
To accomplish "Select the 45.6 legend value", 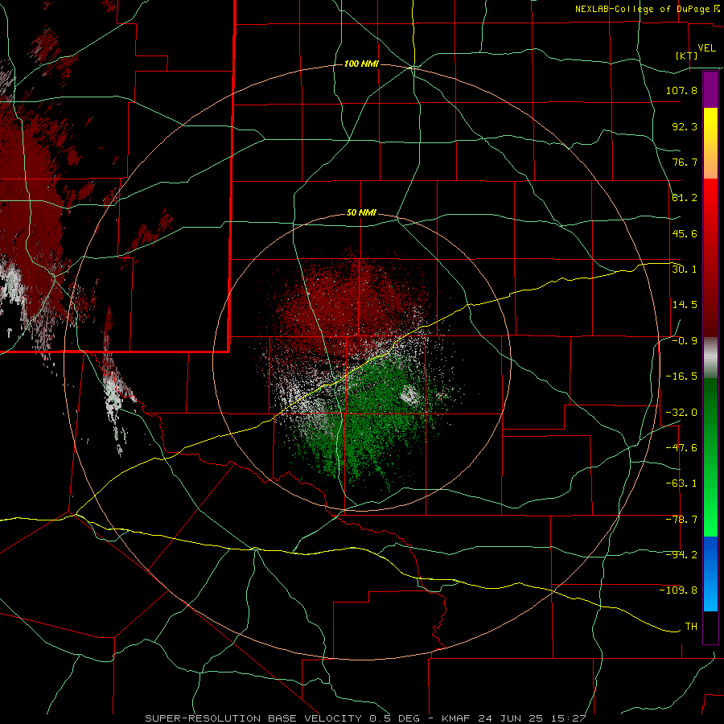I will pos(685,233).
